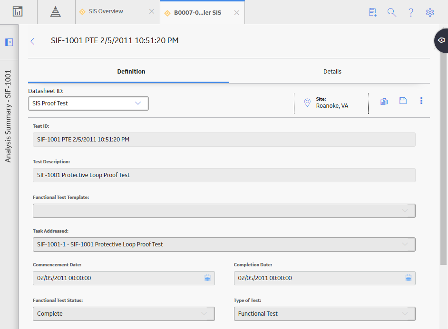Save the datasheet with disk icon
448x329 pixels.
click(x=403, y=101)
